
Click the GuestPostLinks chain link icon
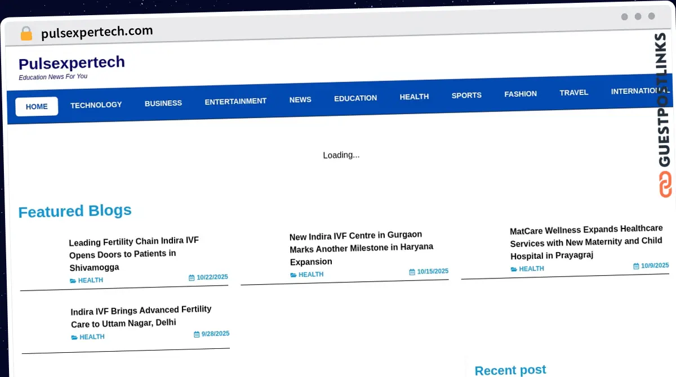click(x=664, y=183)
